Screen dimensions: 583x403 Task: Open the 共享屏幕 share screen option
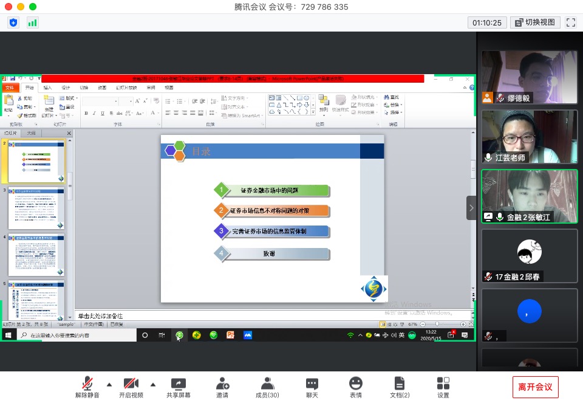point(179,387)
